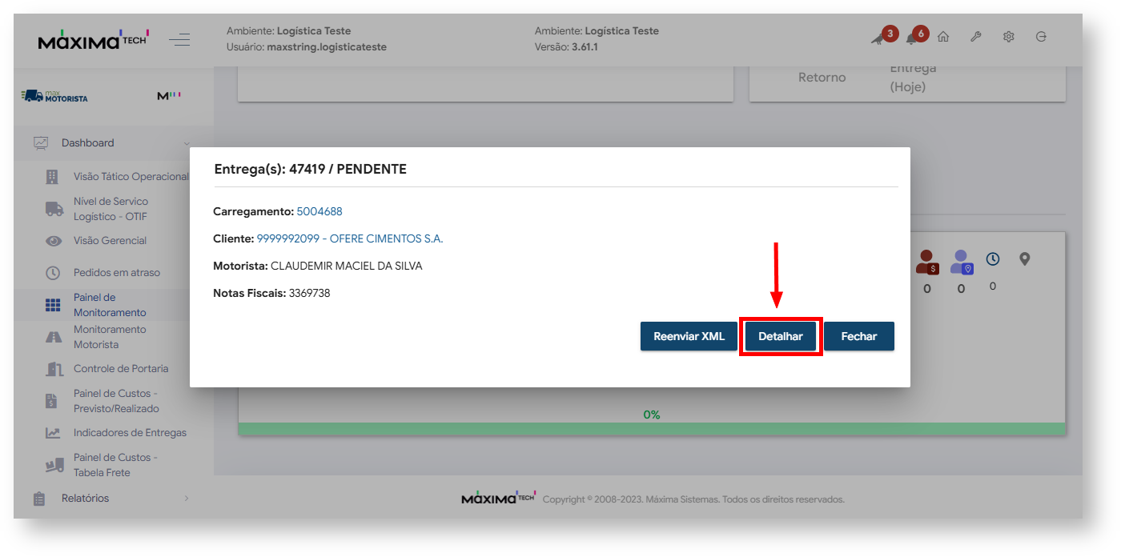This screenshot has height=557, width=1121.
Task: Click the red person with dollar icon
Action: pyautogui.click(x=927, y=262)
